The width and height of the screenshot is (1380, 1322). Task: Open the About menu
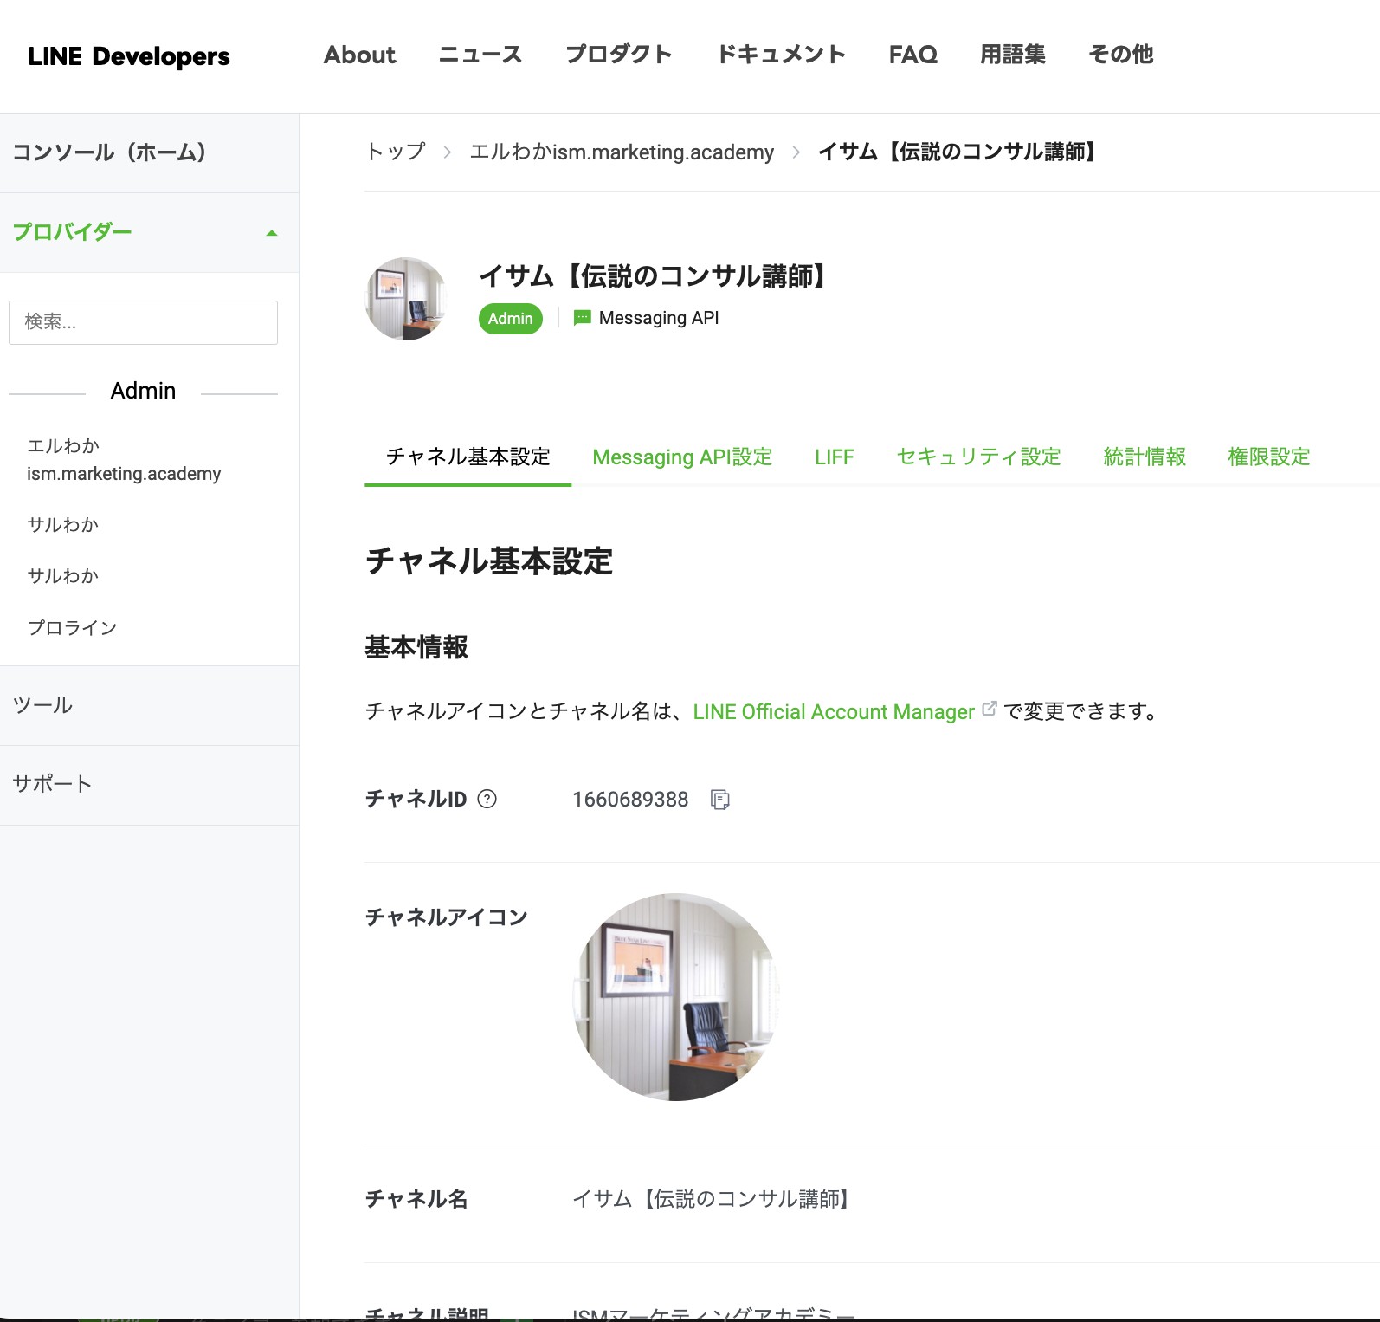(x=359, y=55)
